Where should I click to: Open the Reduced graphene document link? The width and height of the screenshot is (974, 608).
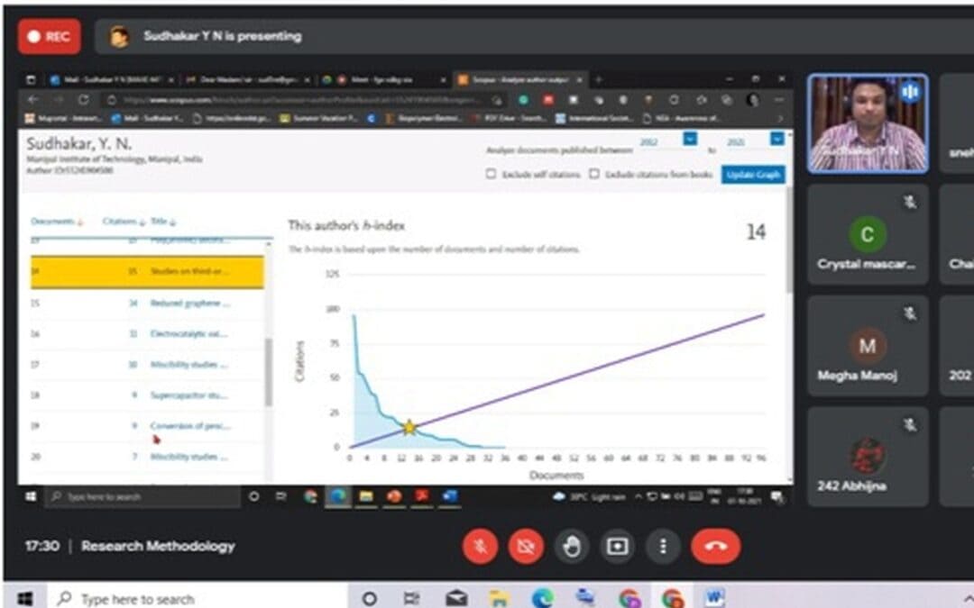point(189,304)
